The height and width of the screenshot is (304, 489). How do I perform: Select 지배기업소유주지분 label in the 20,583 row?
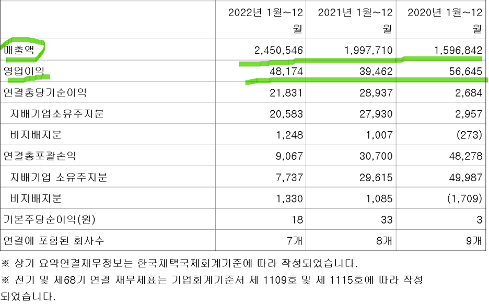coord(57,114)
